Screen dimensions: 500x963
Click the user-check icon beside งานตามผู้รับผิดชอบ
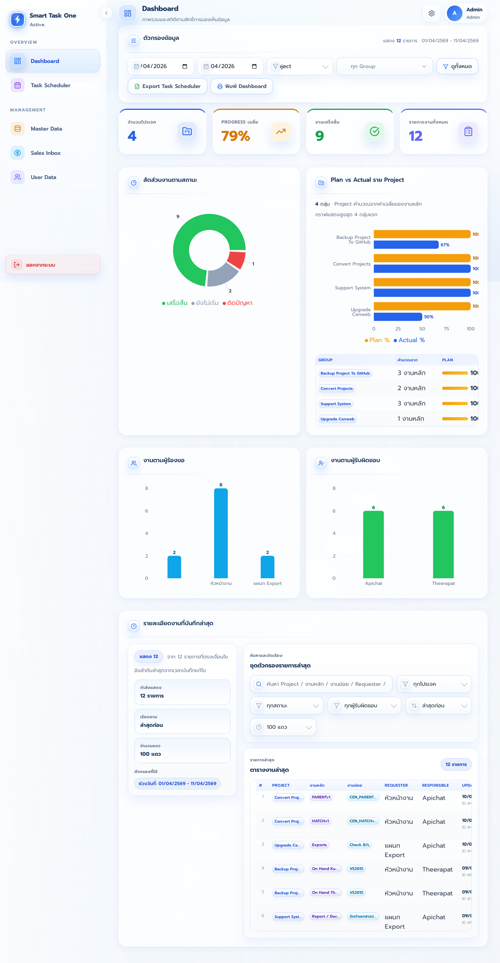tap(321, 463)
